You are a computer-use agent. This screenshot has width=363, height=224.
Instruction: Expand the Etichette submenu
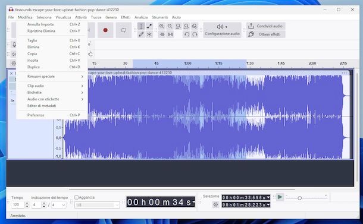[52, 93]
